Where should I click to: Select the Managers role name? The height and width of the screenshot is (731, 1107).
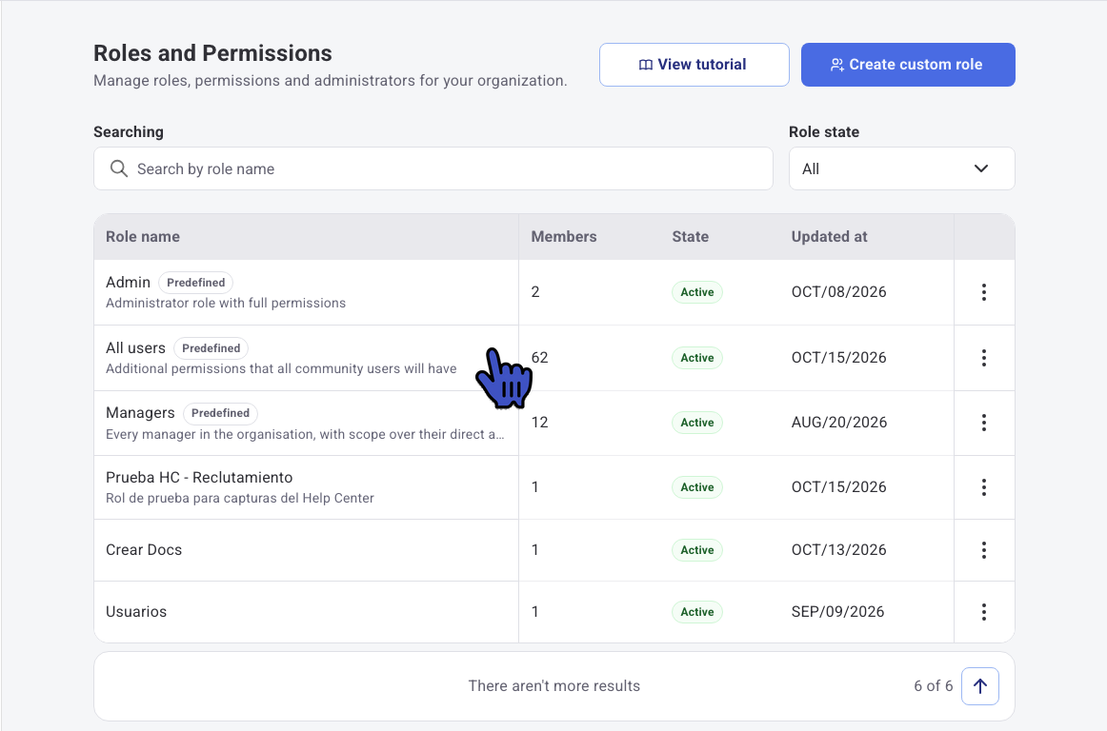tap(140, 413)
